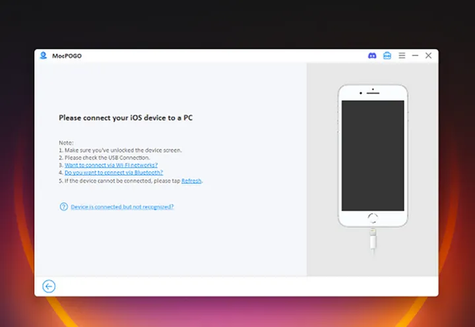The image size is (475, 327).
Task: Click the question mark help icon
Action: 64,206
